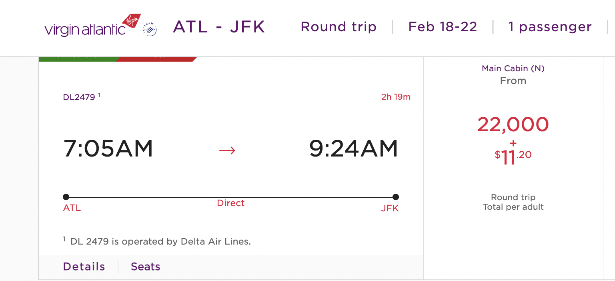Image resolution: width=615 pixels, height=281 pixels.
Task: Click the SkyTeam alliance emblem
Action: pos(150,30)
